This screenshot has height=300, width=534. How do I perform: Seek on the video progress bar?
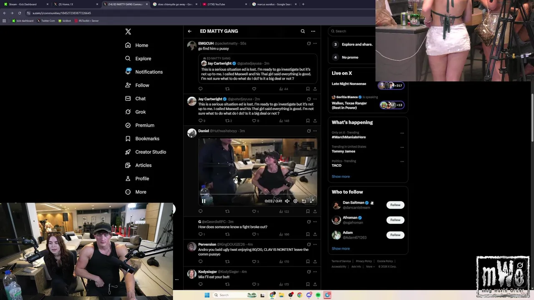coord(257,195)
